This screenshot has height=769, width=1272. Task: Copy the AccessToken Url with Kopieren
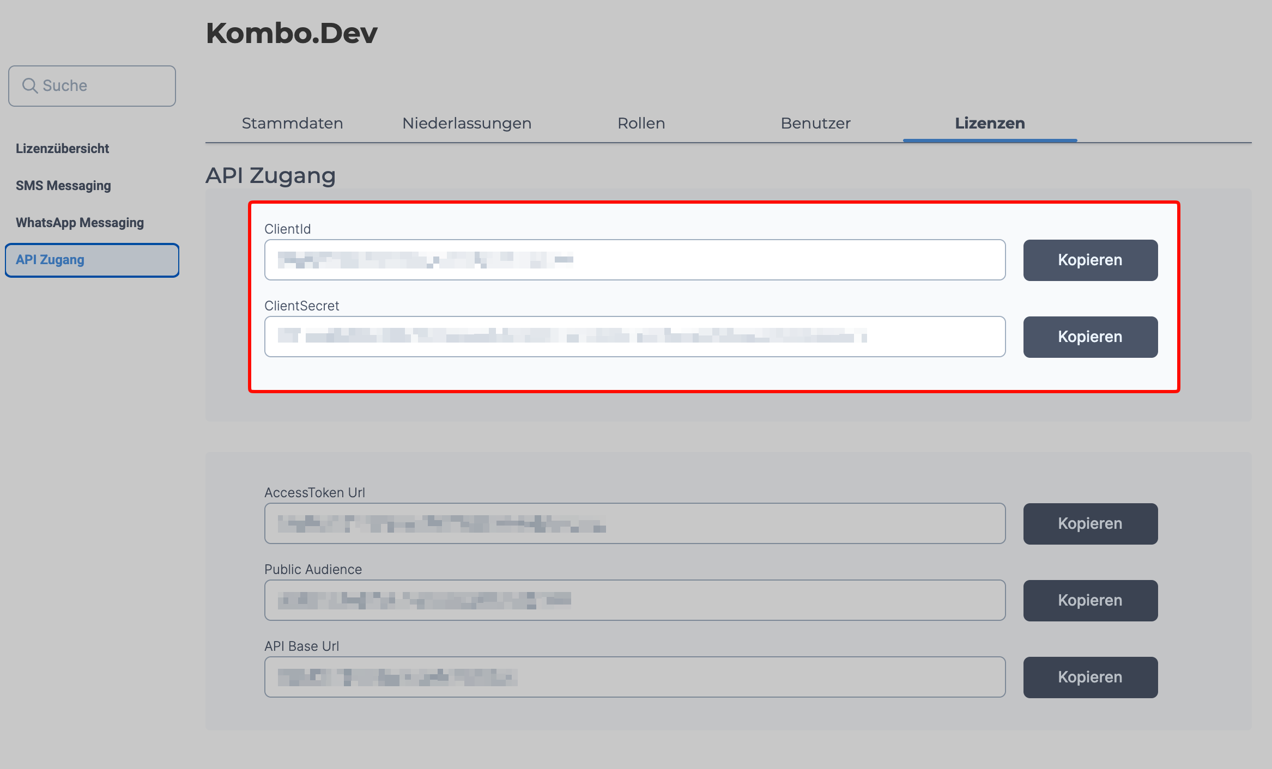click(x=1091, y=523)
